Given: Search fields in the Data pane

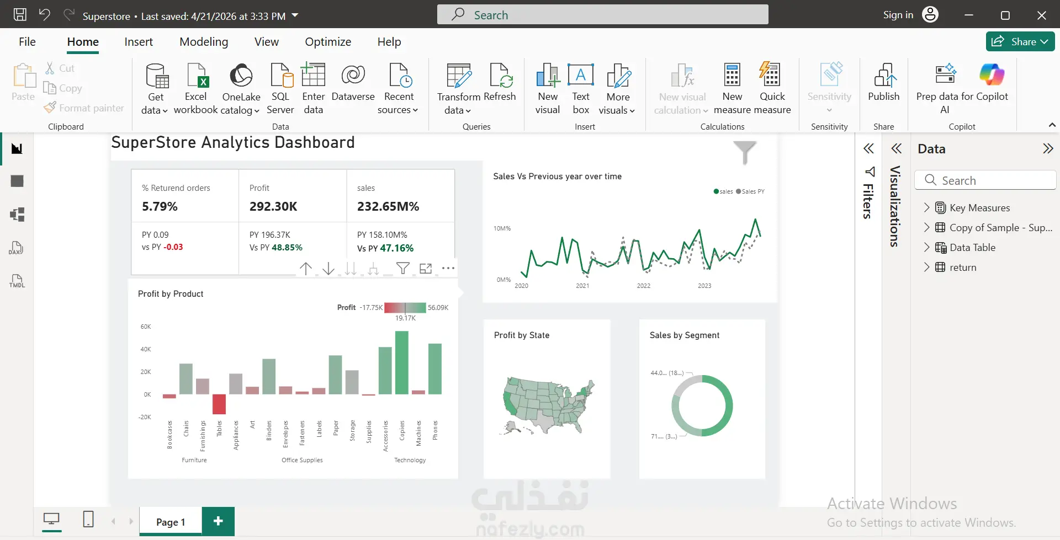Looking at the screenshot, I should coord(985,180).
